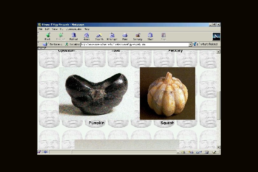Click the What's Related button label
Screen dimensions: 258x172
click(x=209, y=44)
